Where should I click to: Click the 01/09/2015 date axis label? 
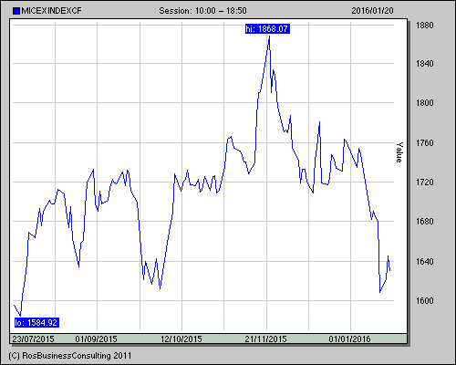(96, 339)
